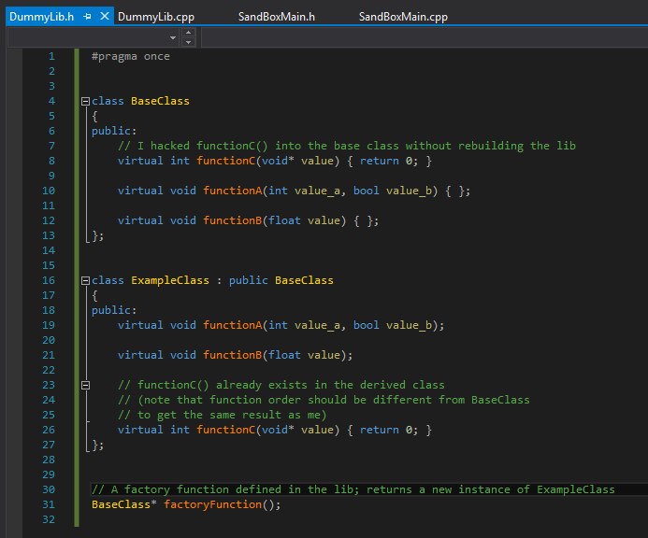Click functionB on line 12
648x538 pixels.
(x=233, y=221)
